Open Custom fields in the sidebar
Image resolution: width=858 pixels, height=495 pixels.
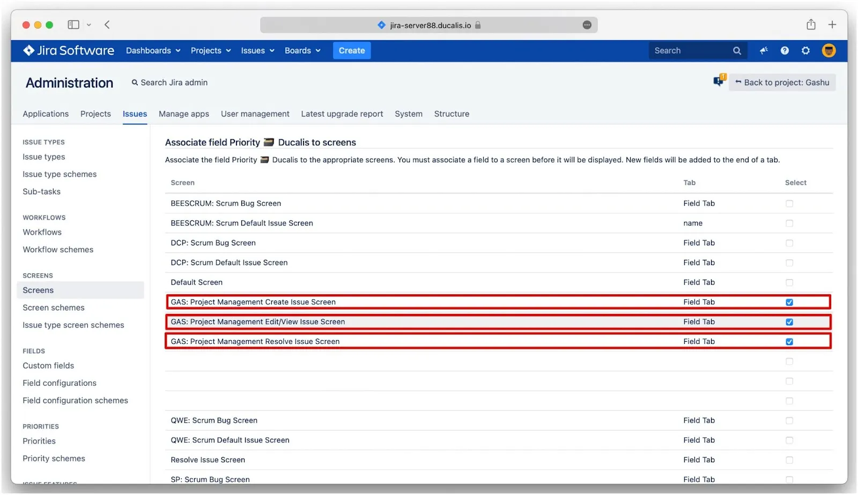click(48, 365)
